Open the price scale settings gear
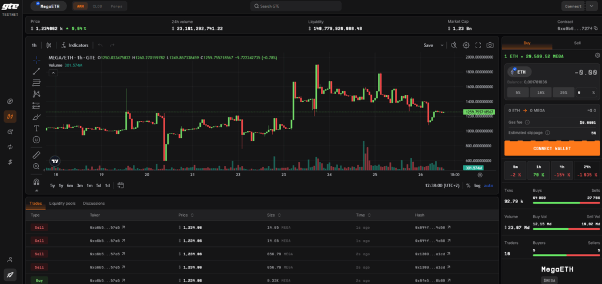Screen dimensions: 602x284 pos(480,175)
